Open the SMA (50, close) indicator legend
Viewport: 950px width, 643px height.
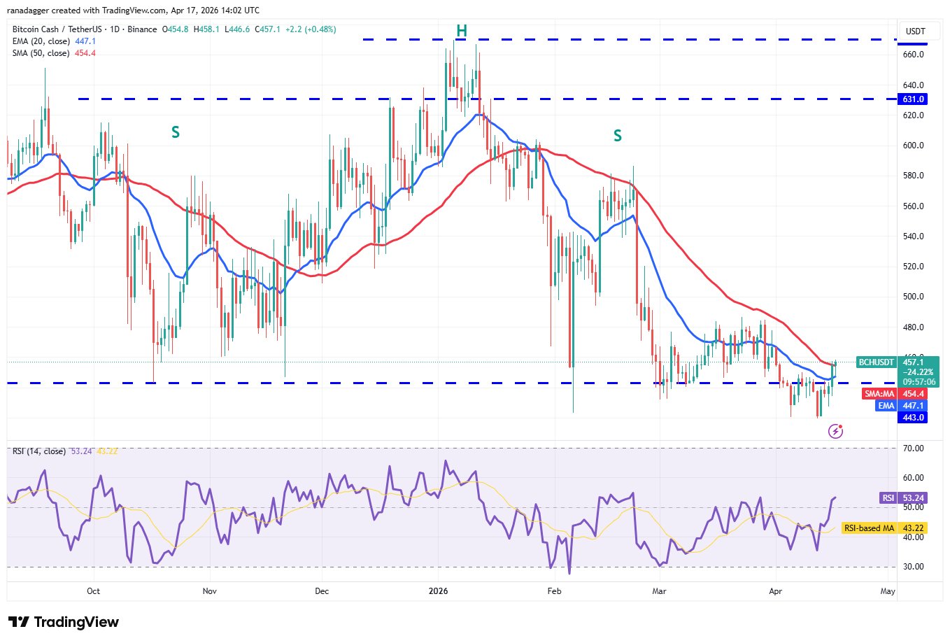coord(41,53)
